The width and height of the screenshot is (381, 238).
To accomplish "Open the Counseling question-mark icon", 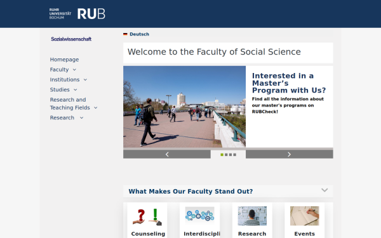I will pos(147,216).
